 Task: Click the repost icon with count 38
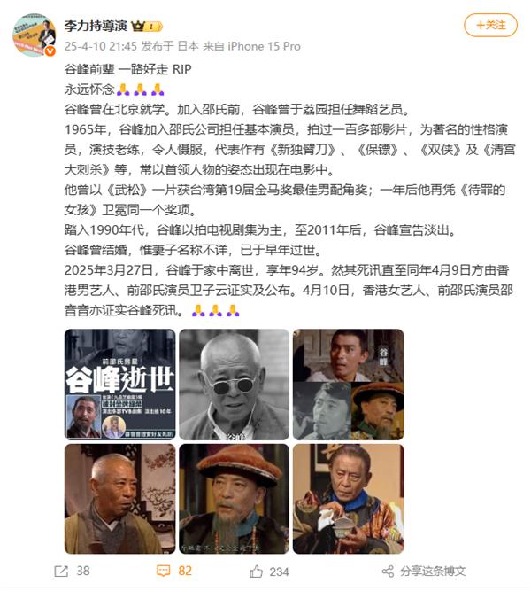point(61,571)
